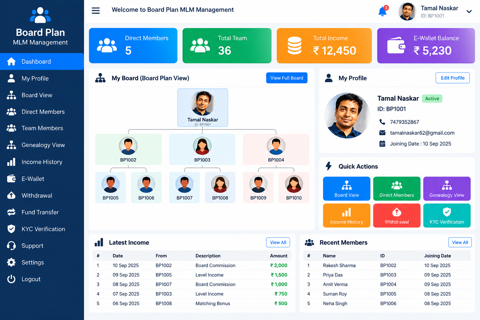Click View All in Latest Income
This screenshot has width=480, height=320.
click(x=278, y=242)
